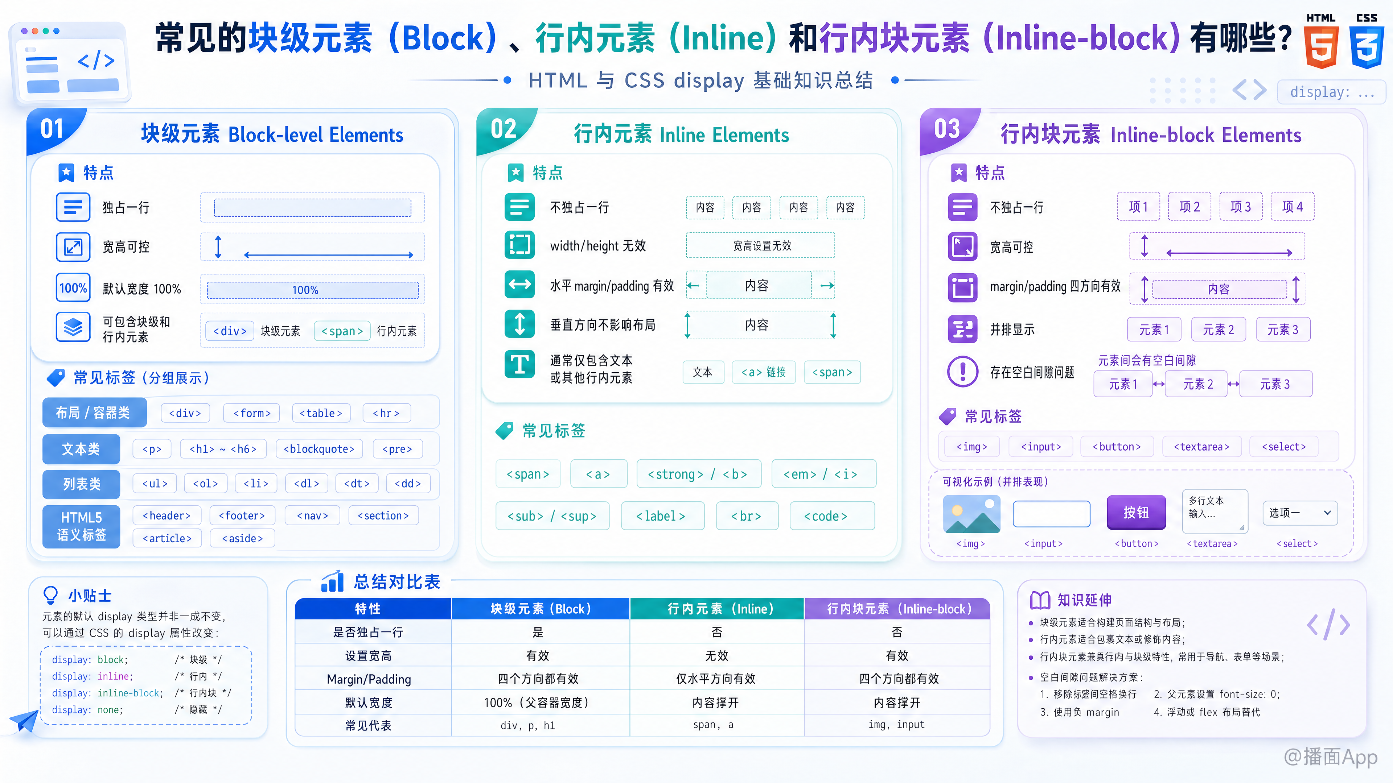Click the <sub> / <sup> tag chip
Image resolution: width=1393 pixels, height=783 pixels.
(x=552, y=516)
